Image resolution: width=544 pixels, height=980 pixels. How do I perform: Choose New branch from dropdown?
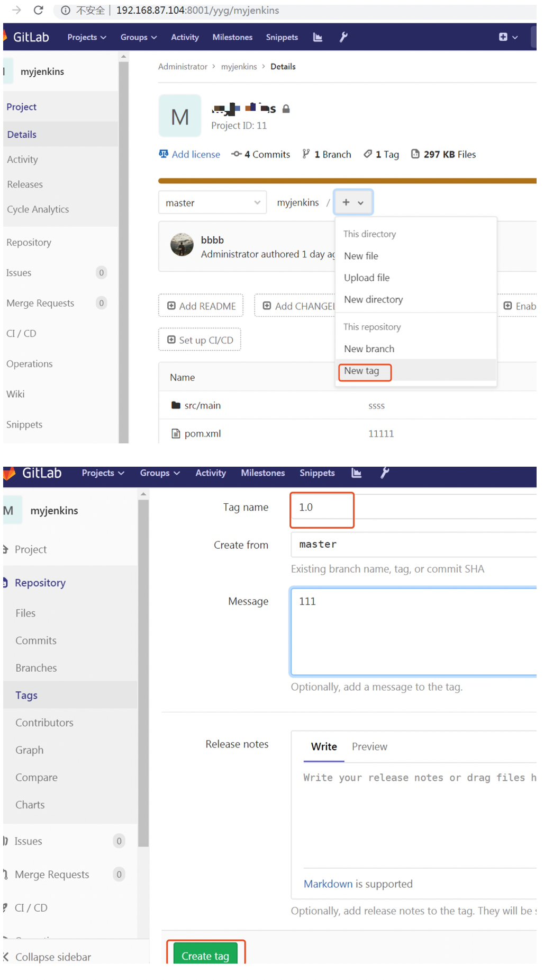[x=416, y=349]
